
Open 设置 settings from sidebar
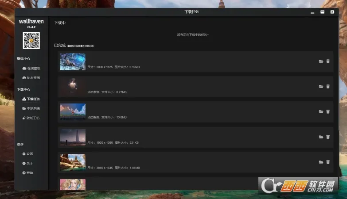(x=27, y=154)
